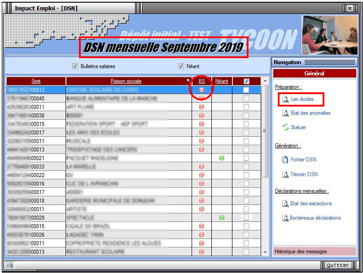Toggle the Néant filter checkbox
The width and height of the screenshot is (363, 273).
(181, 66)
